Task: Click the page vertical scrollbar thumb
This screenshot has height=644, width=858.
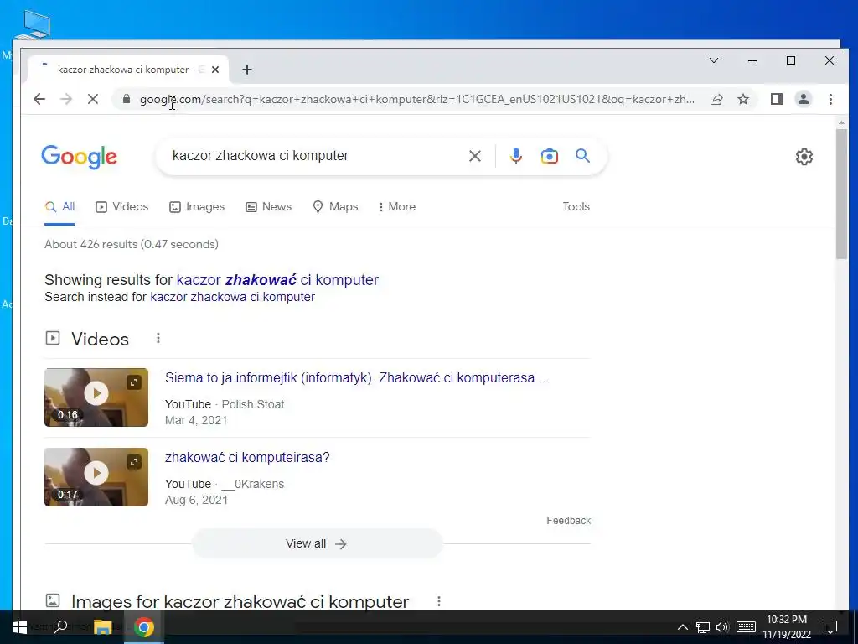Action: tap(841, 194)
